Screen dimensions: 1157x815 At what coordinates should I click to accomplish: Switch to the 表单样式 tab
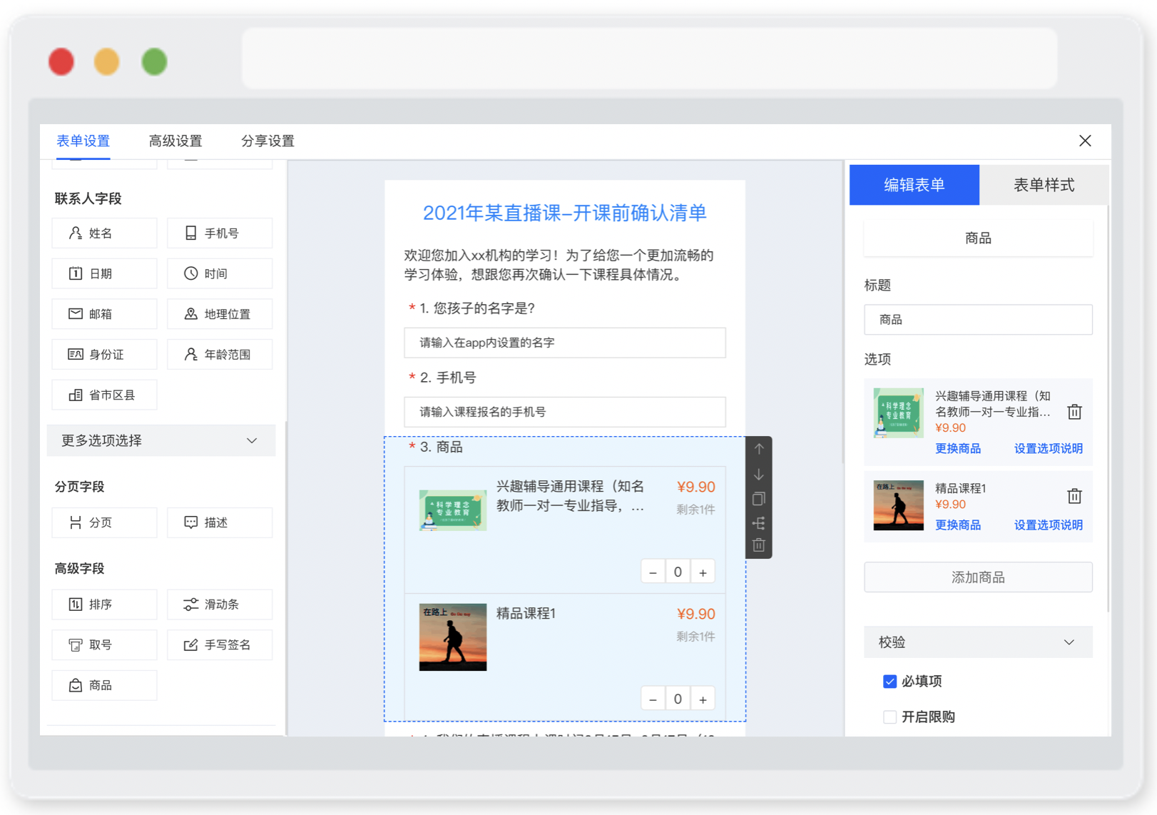tap(1044, 185)
